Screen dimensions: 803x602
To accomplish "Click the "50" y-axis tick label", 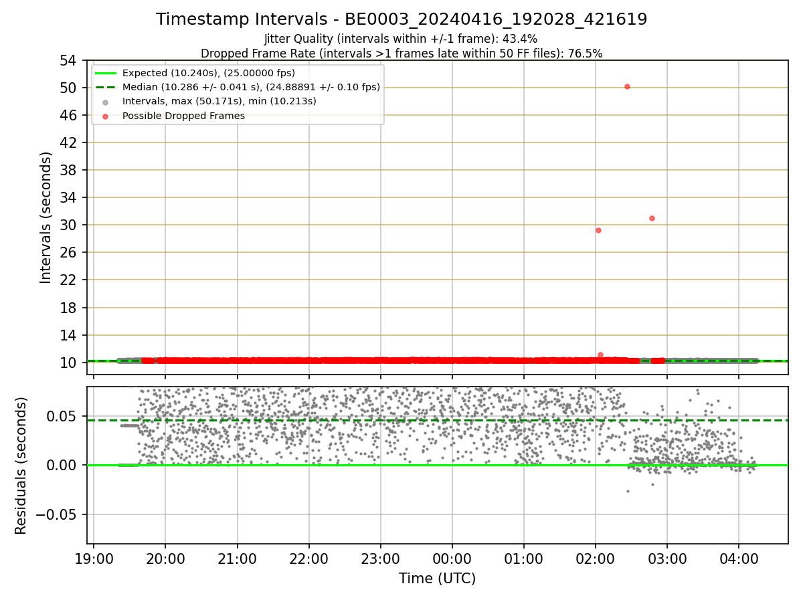I will tap(69, 88).
